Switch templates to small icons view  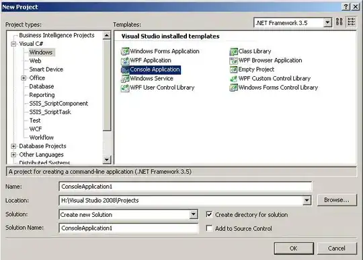[x=351, y=22]
